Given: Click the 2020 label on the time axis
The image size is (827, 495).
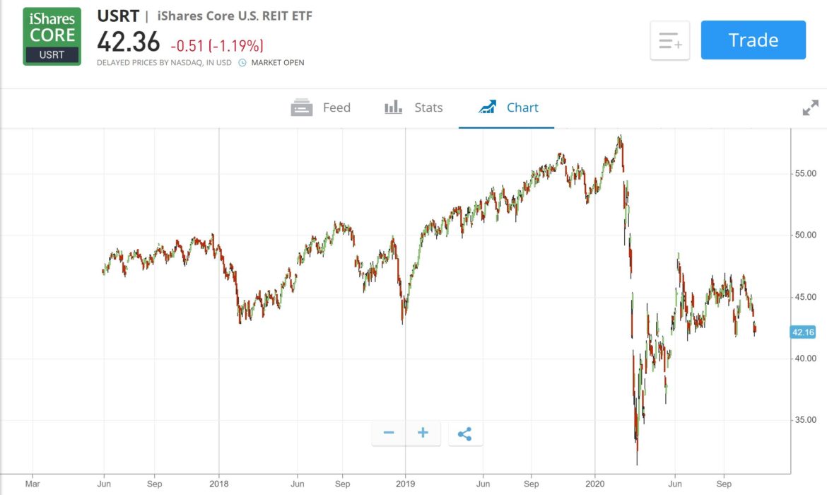Looking at the screenshot, I should pyautogui.click(x=594, y=484).
